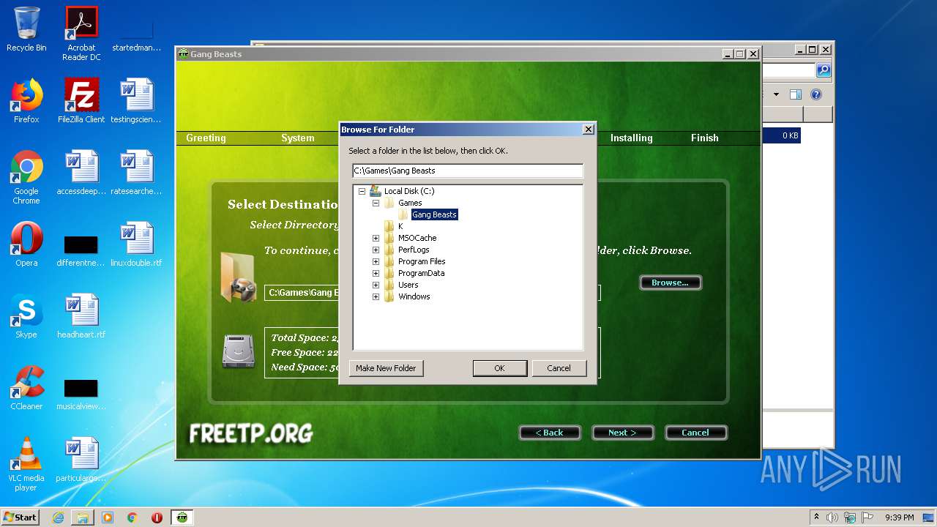Open accessdeep document icon on desktop

pos(81,173)
